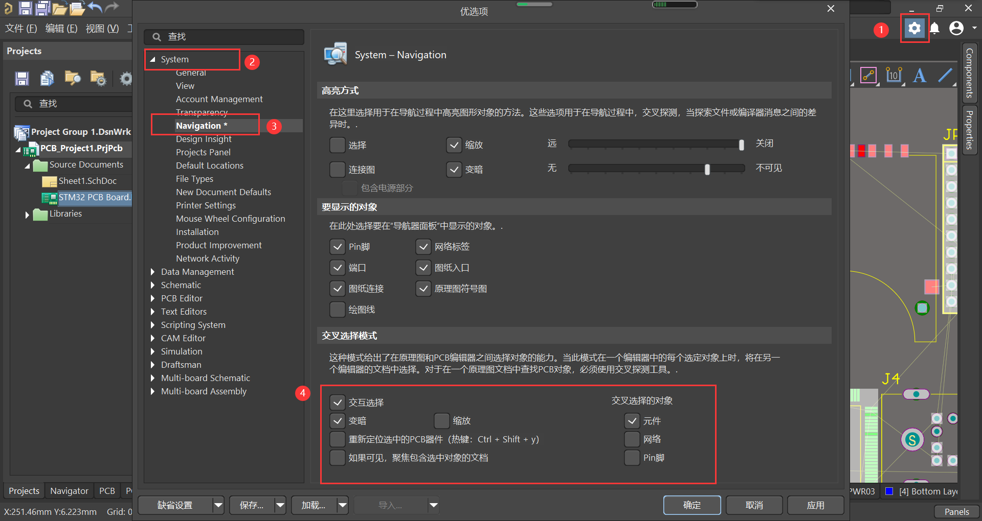Image resolution: width=982 pixels, height=521 pixels.
Task: Click the notifications bell icon
Action: 935,29
